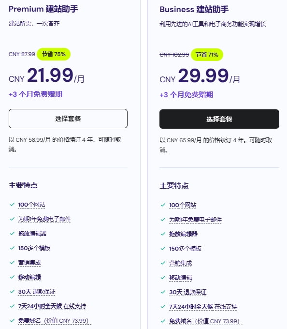
Task: Click the checkmark beside Premium 100个网站
Action: coord(12,204)
